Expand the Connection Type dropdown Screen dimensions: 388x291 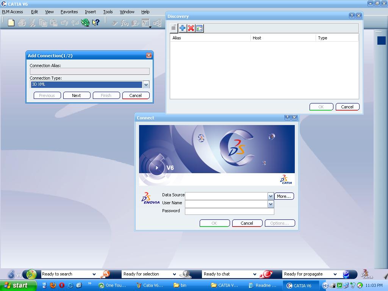pyautogui.click(x=146, y=84)
